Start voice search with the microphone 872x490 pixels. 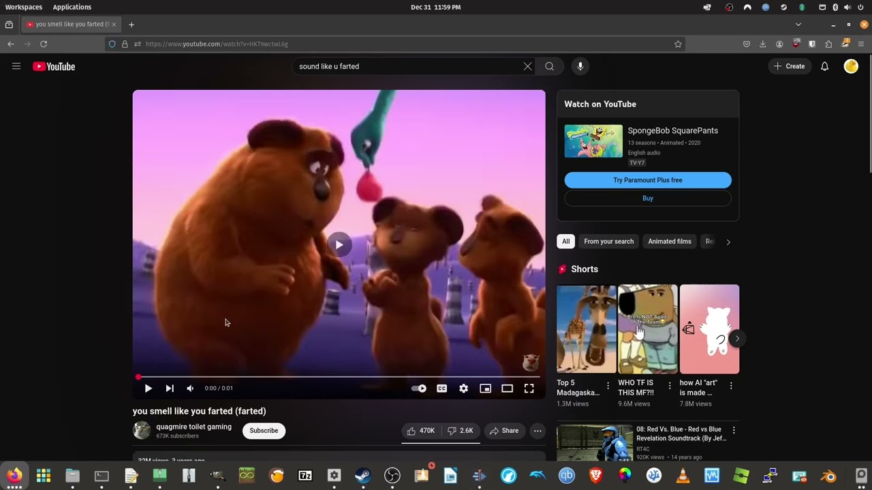[580, 66]
